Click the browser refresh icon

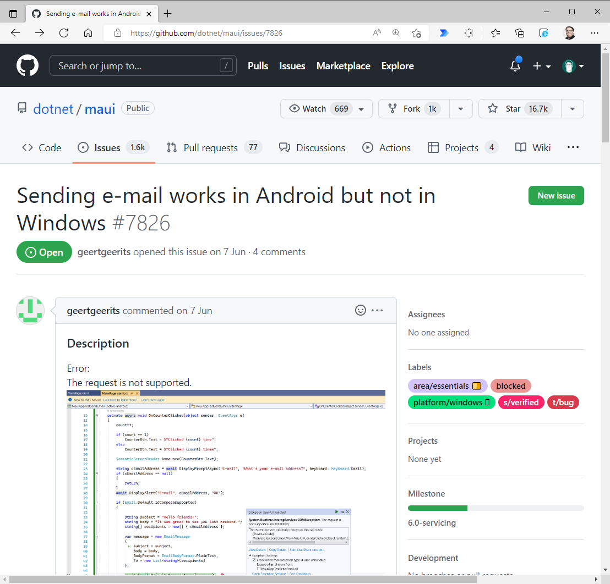click(64, 33)
